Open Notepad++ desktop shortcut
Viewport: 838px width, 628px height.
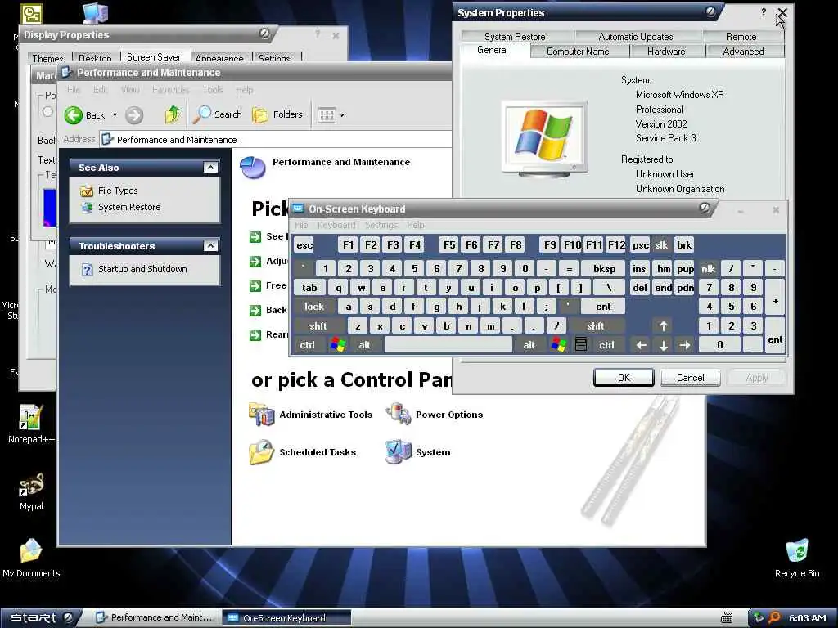[31, 424]
